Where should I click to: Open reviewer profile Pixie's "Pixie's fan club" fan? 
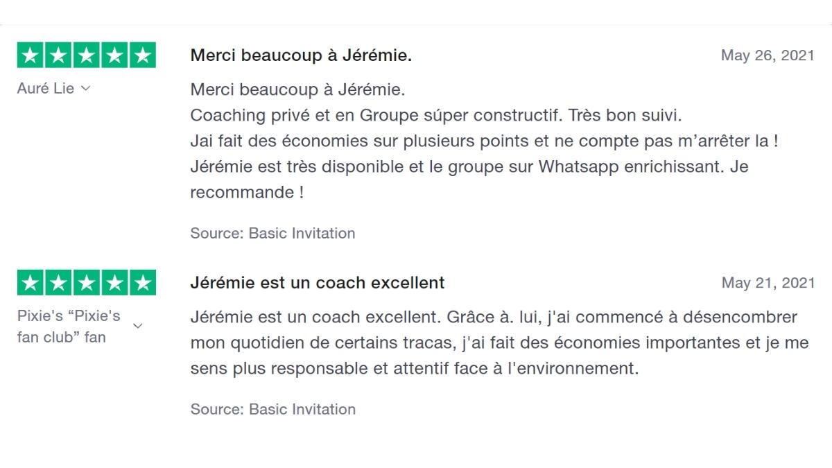point(69,327)
